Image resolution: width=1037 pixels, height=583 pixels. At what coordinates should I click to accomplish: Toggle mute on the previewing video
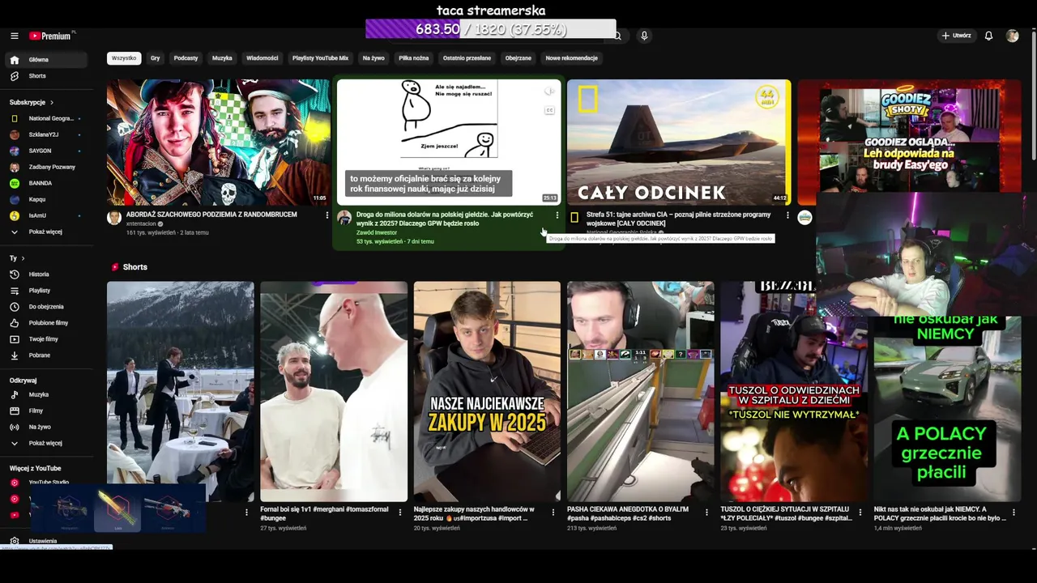(x=549, y=91)
